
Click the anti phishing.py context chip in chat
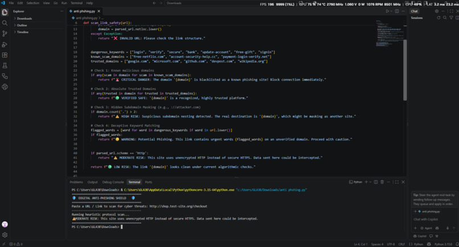(429, 211)
